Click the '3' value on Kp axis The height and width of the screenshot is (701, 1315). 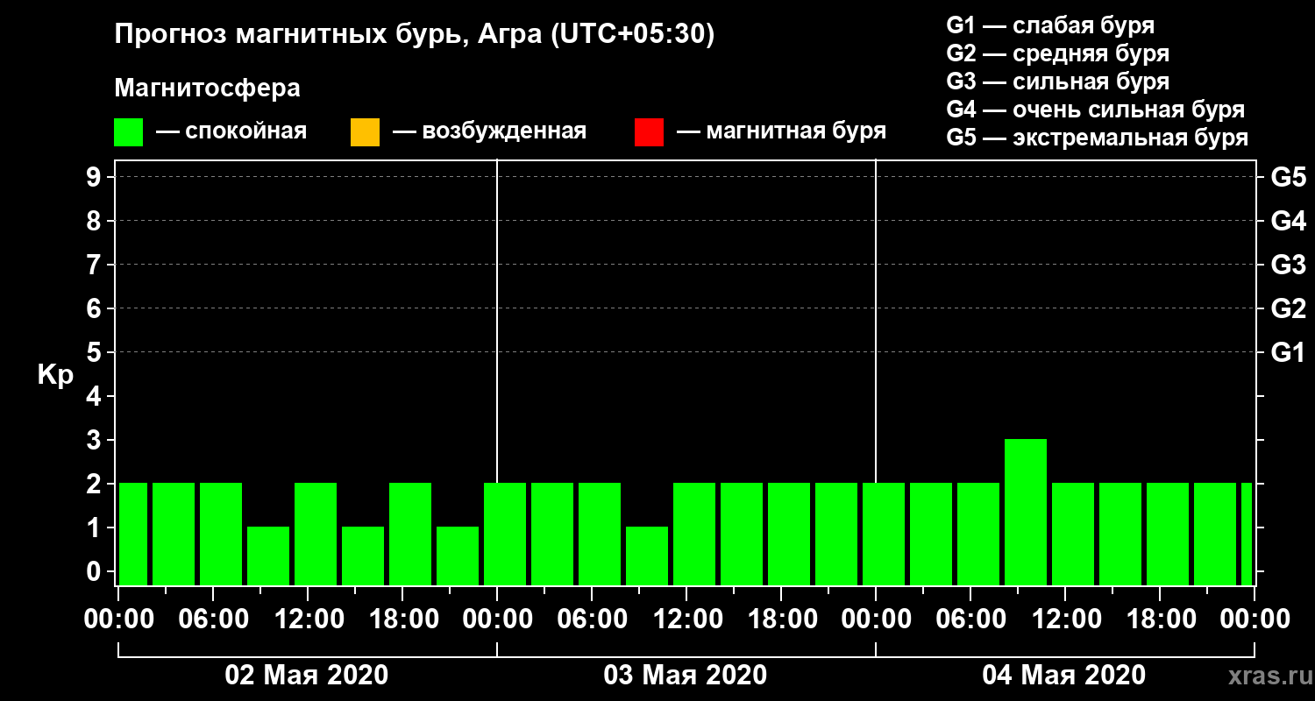96,440
